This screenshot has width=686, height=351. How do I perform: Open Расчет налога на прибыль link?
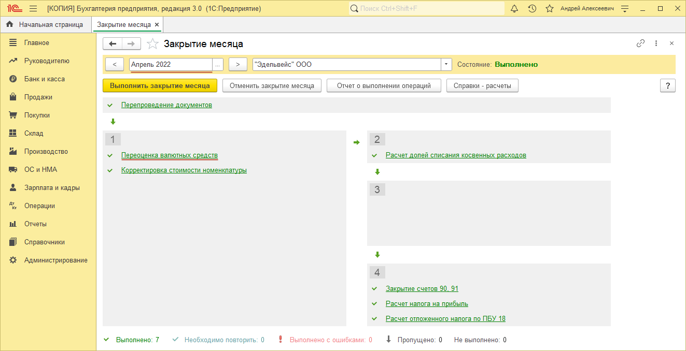click(427, 303)
